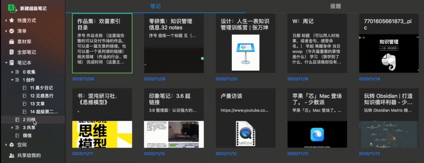Switch to the 提醒 tab

[335, 6]
